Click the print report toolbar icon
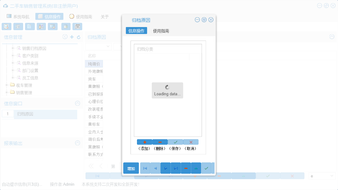The width and height of the screenshot is (338, 190). click(18, 26)
